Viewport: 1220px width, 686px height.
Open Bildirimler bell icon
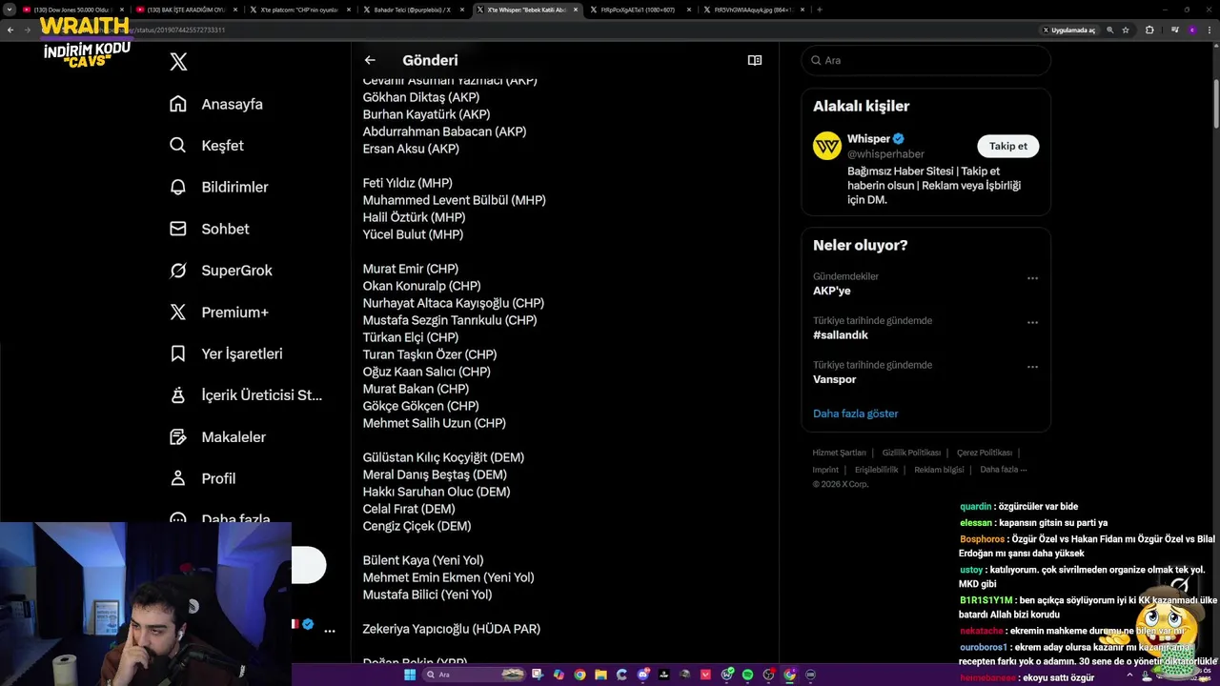pyautogui.click(x=178, y=187)
